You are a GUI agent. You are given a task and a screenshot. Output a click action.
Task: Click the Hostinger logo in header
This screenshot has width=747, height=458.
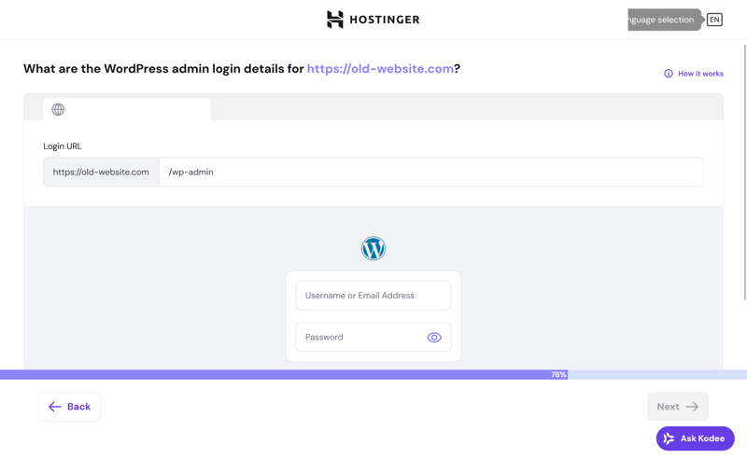click(x=373, y=20)
